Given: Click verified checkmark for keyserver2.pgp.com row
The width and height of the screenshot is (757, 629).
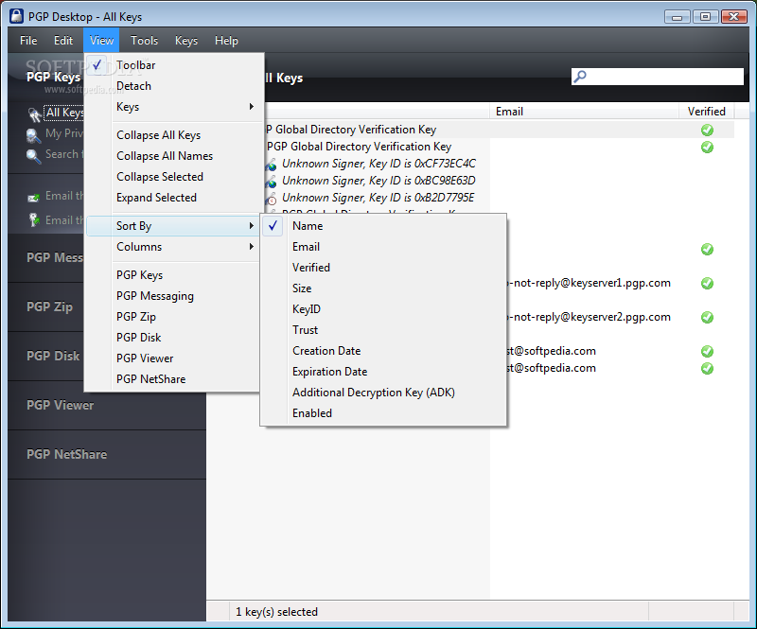Looking at the screenshot, I should pyautogui.click(x=707, y=317).
